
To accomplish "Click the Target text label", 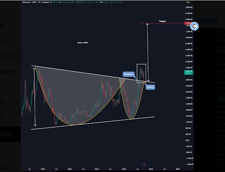I will click(x=163, y=21).
